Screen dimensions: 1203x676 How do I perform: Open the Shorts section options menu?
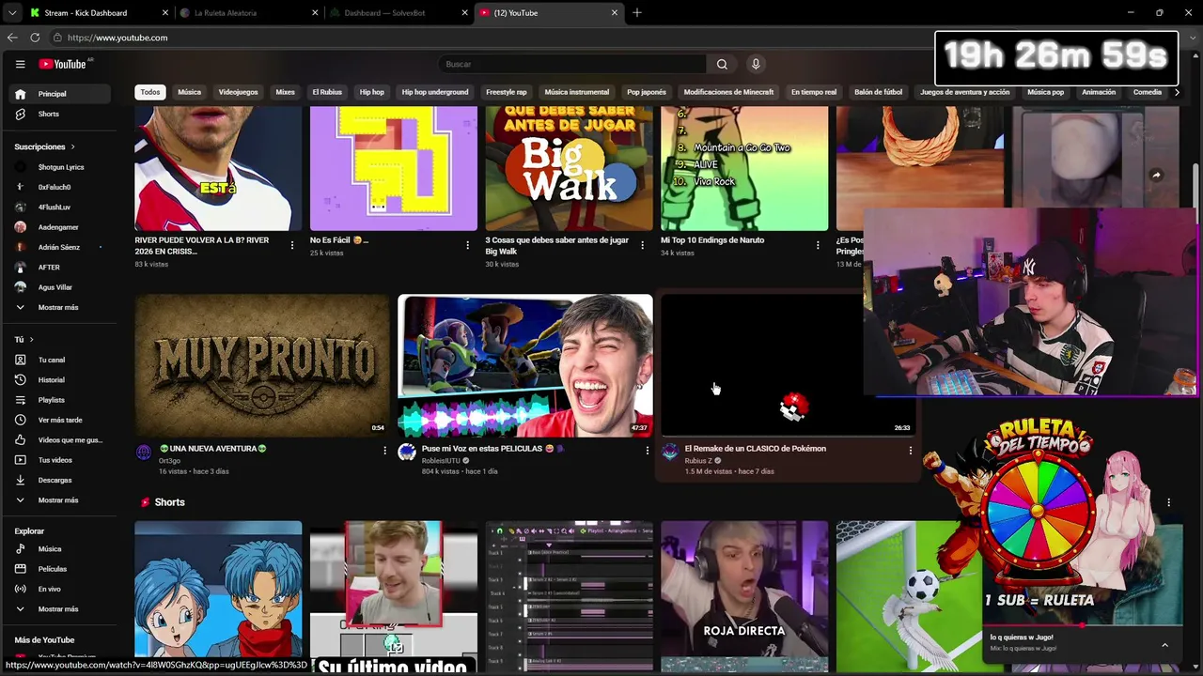click(x=1168, y=502)
